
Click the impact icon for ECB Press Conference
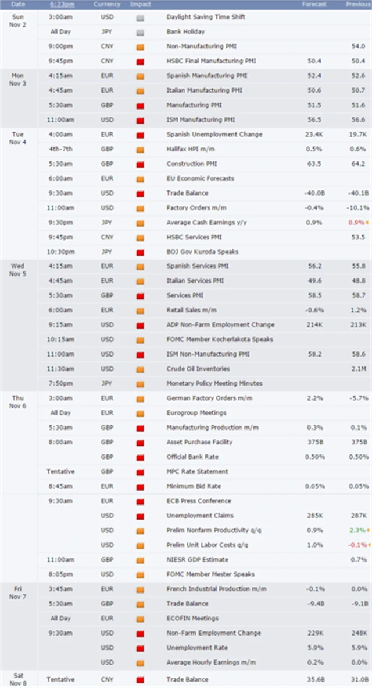[x=139, y=501]
